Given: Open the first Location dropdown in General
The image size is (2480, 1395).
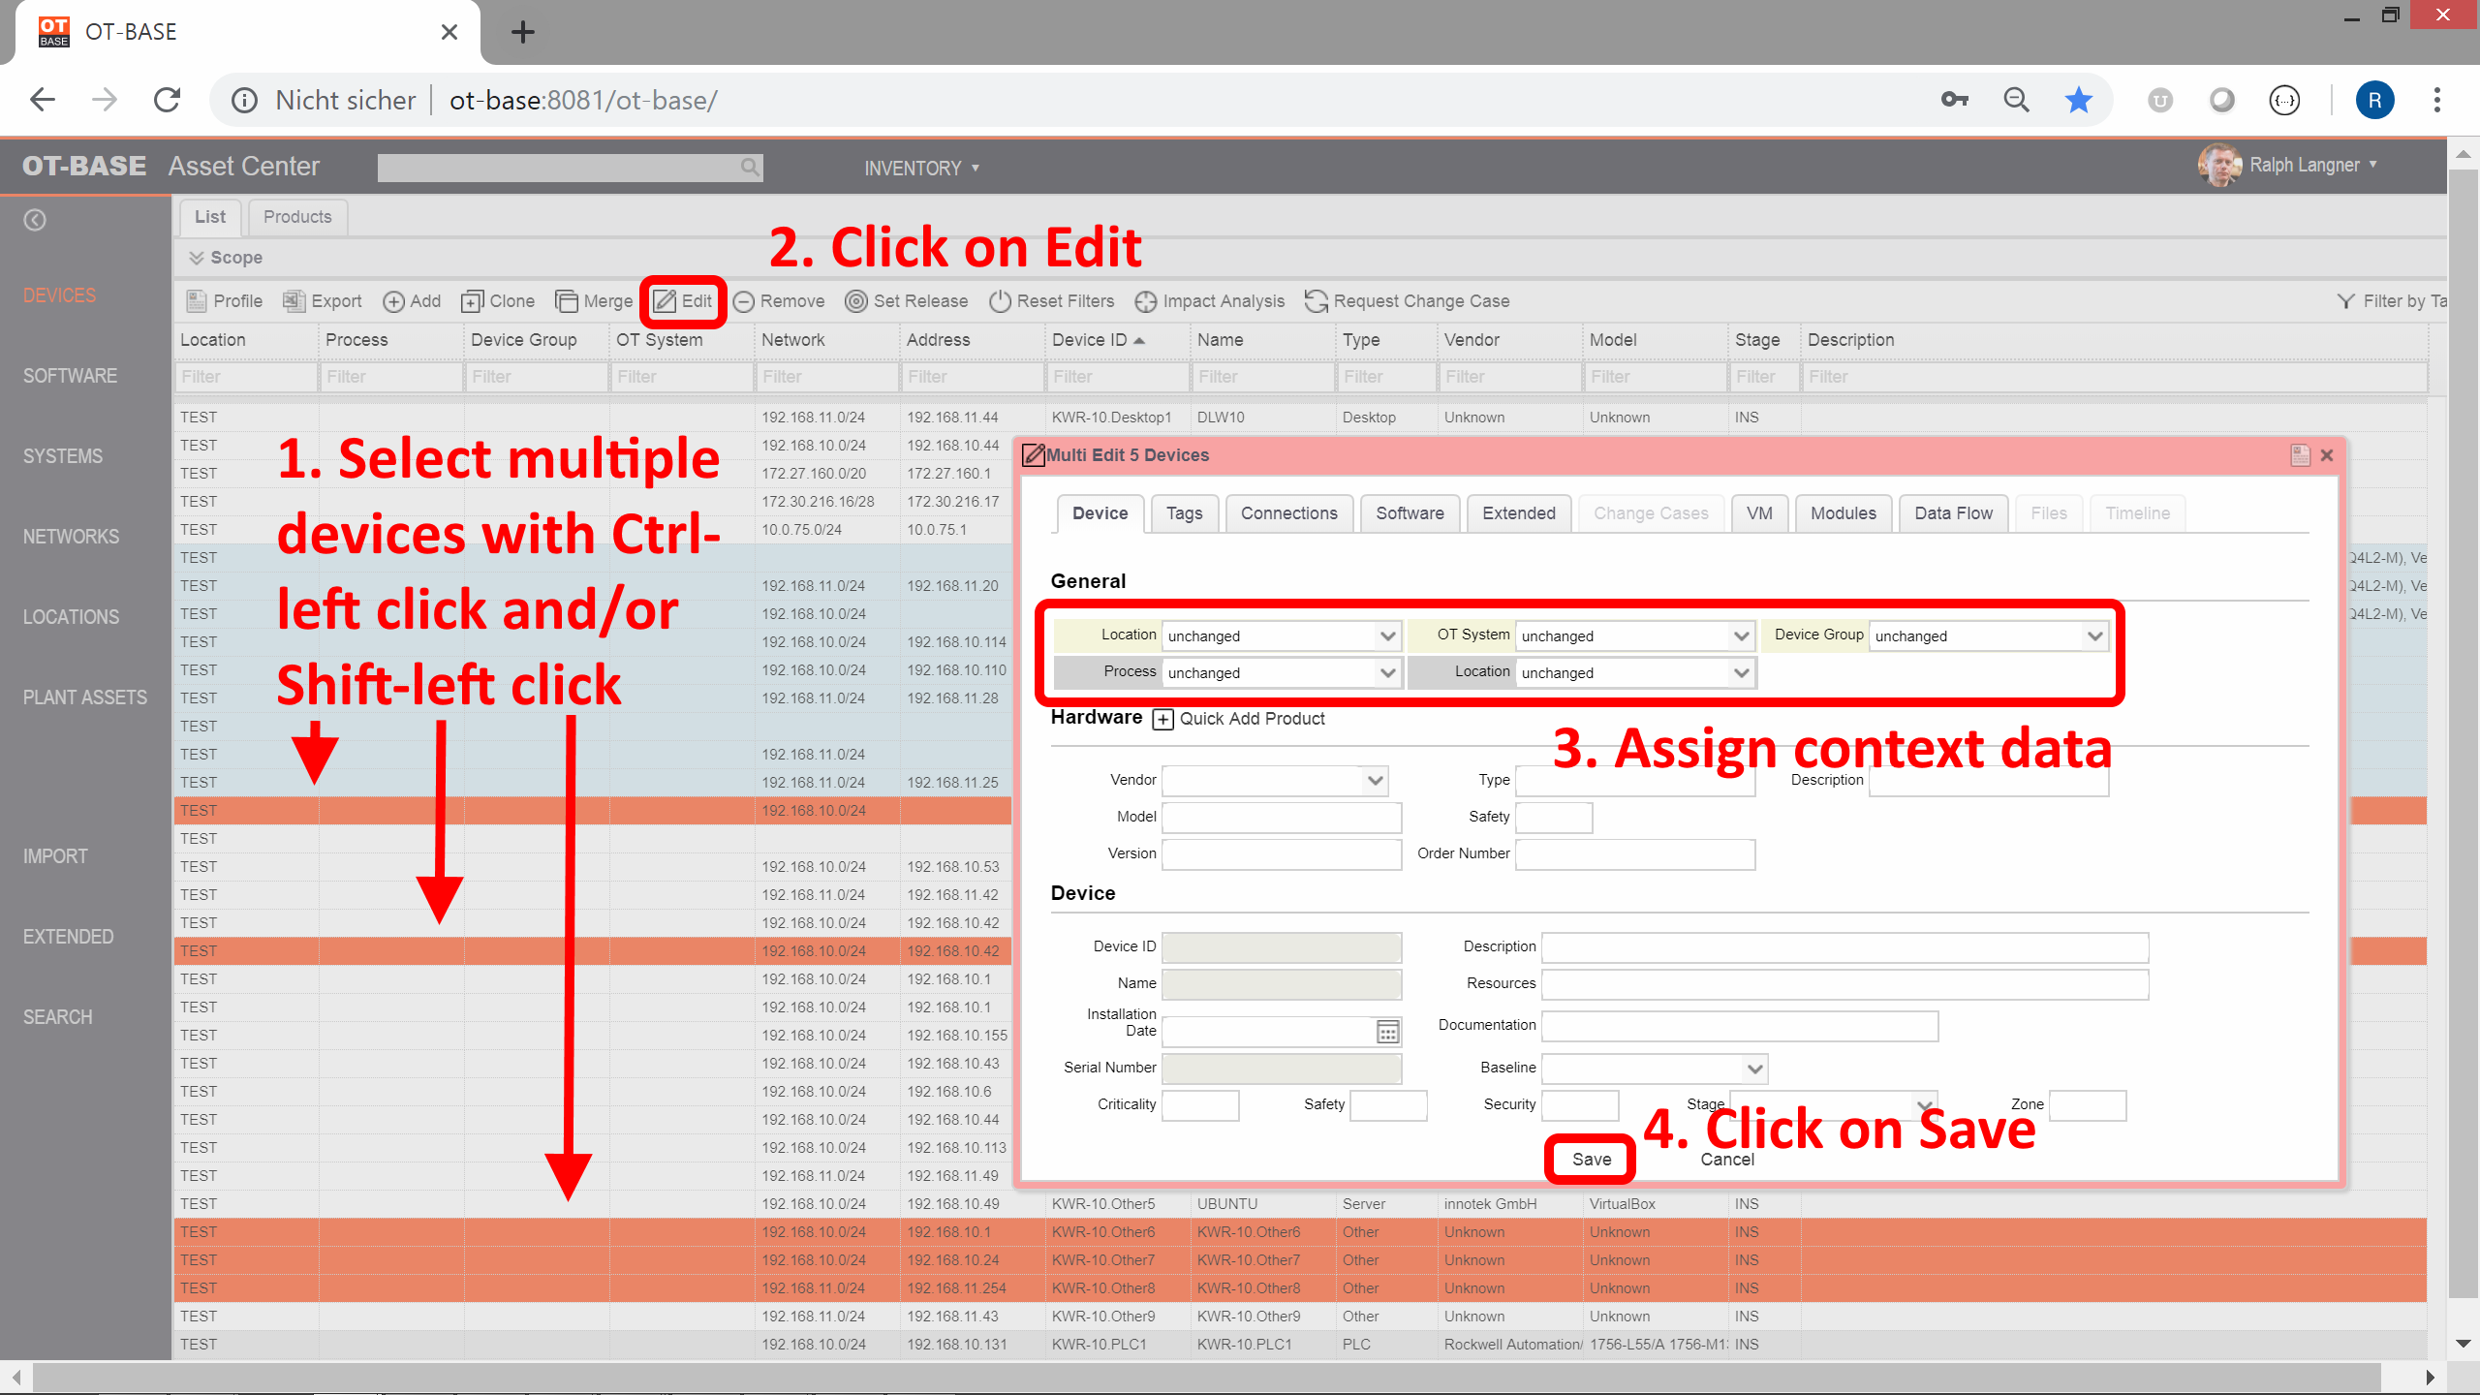Looking at the screenshot, I should 1282,636.
